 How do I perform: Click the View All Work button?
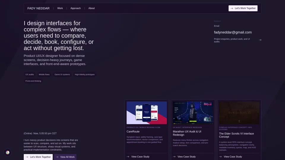pos(65,157)
